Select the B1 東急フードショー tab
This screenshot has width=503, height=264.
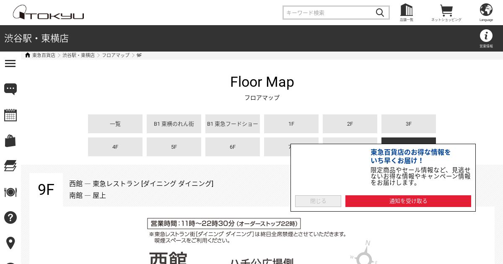233,124
